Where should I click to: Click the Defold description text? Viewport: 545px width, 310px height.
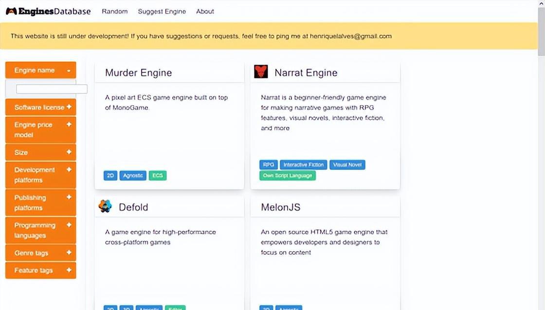click(x=160, y=237)
